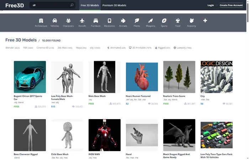Go to the Free3D logo home
This screenshot has height=160, width=249.
15,5
